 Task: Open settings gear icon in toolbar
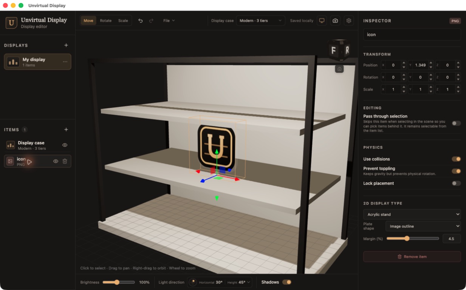tap(349, 21)
